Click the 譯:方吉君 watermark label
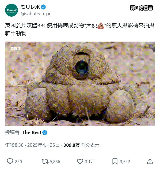Viewport: 160px width, 169px height. coord(141,8)
